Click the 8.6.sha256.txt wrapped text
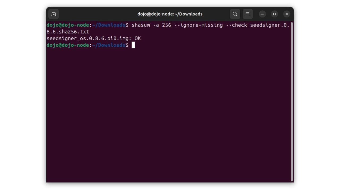 click(68, 32)
